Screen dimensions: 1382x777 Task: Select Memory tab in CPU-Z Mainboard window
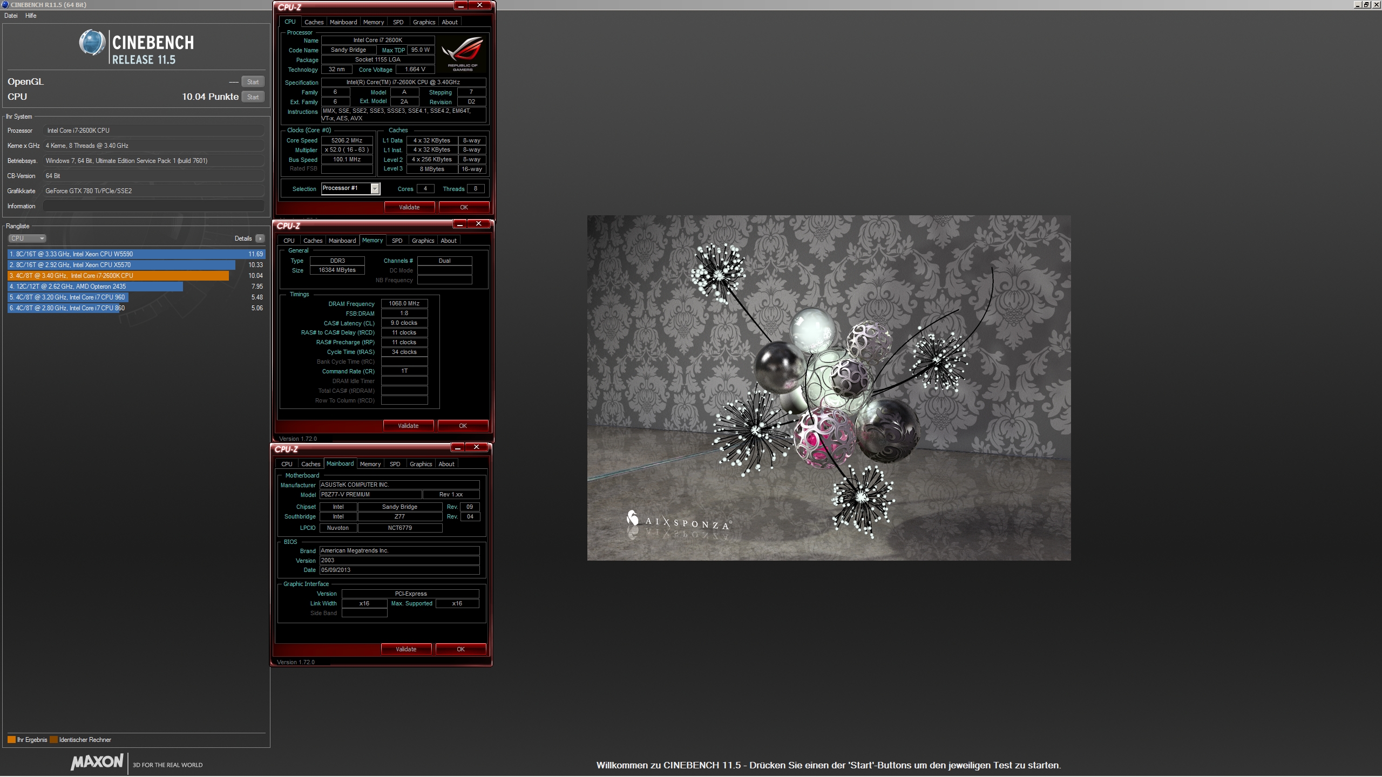[370, 464]
